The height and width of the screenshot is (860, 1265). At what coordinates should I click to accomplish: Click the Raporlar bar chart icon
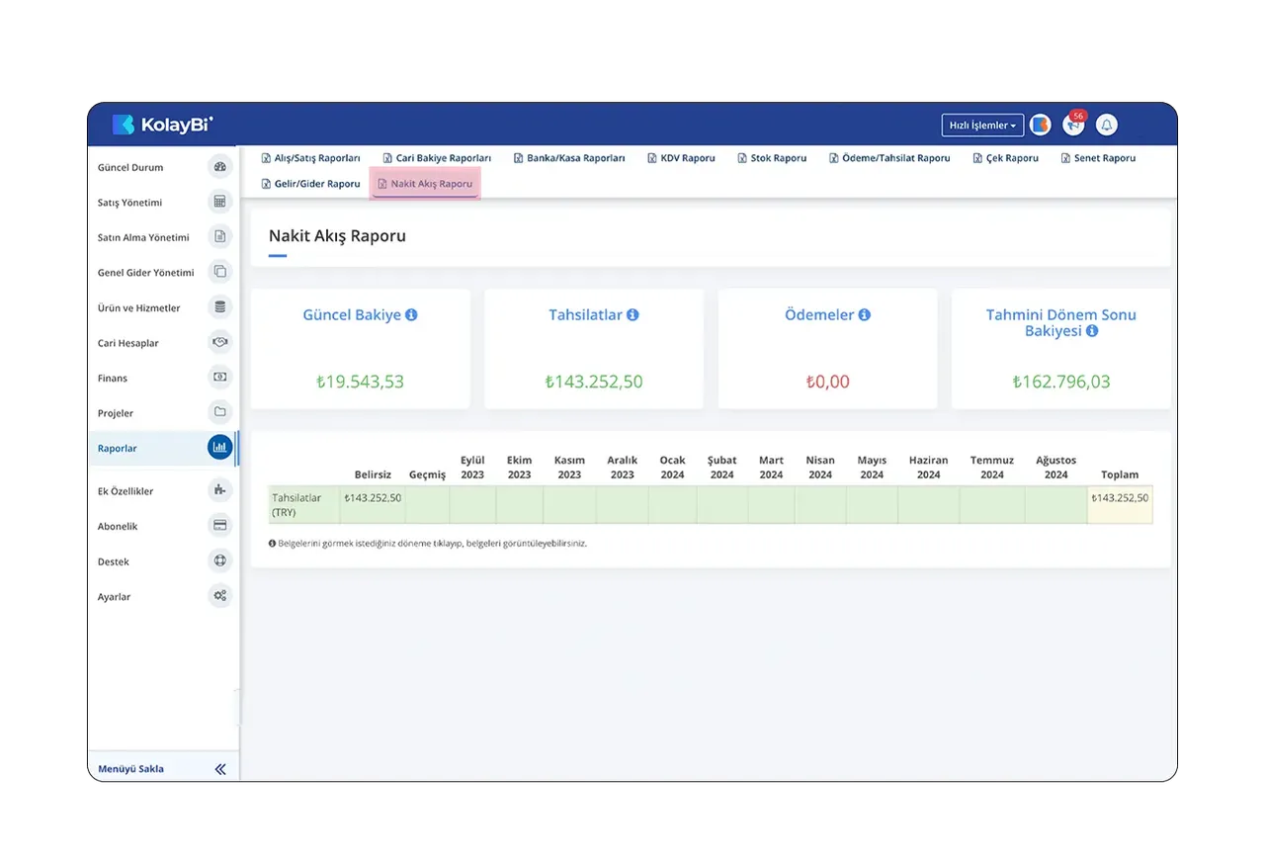point(220,448)
